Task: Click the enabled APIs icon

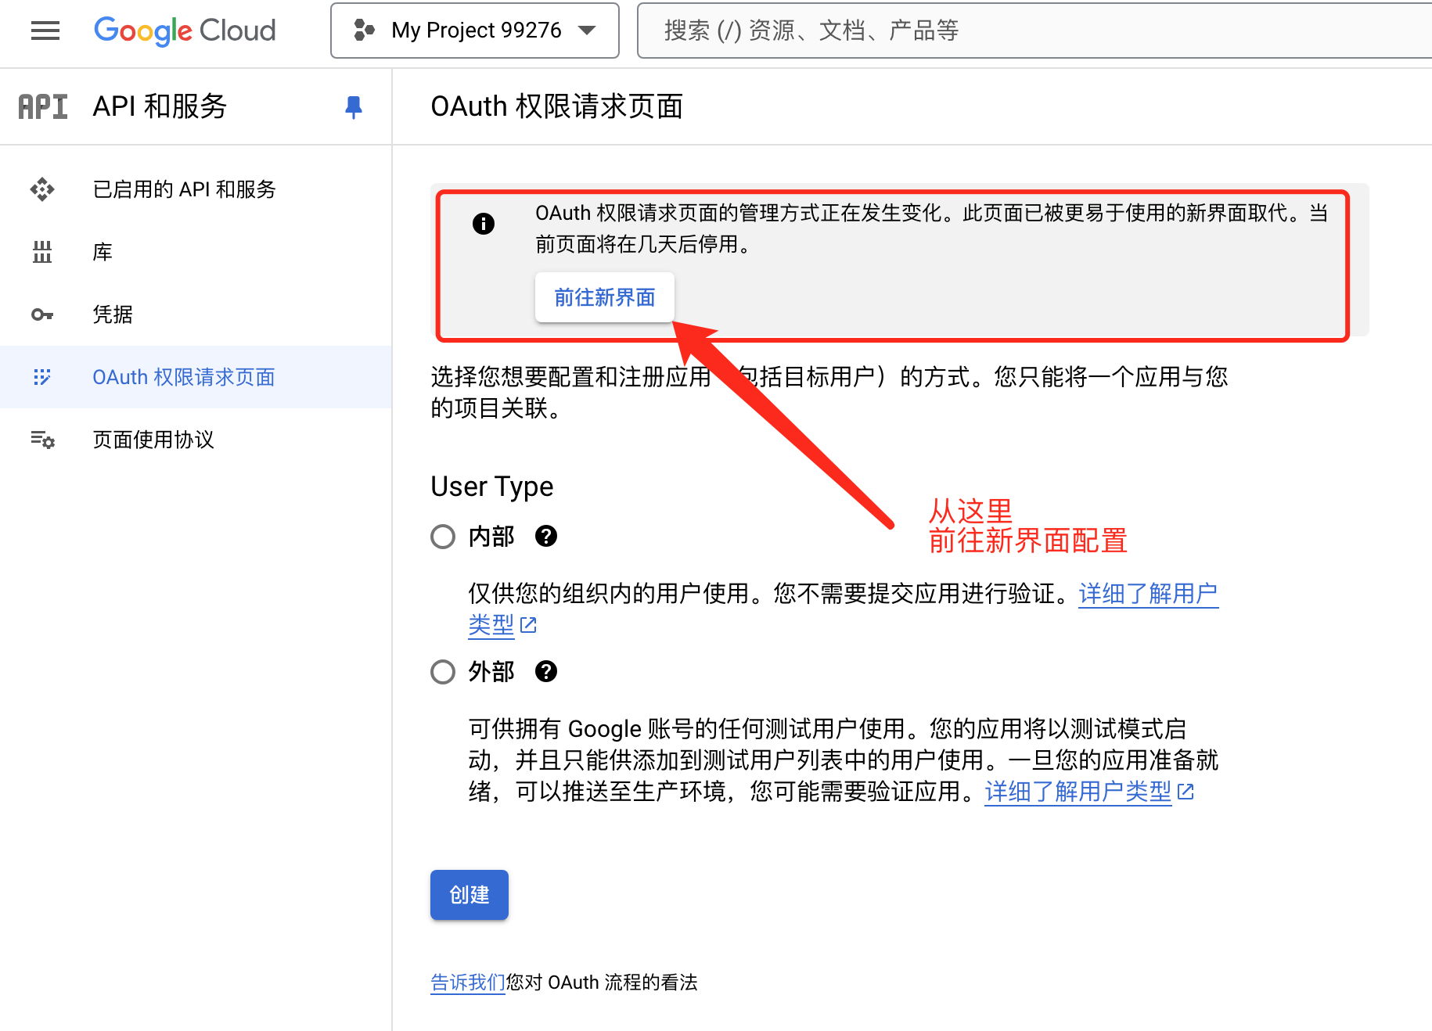Action: click(42, 189)
